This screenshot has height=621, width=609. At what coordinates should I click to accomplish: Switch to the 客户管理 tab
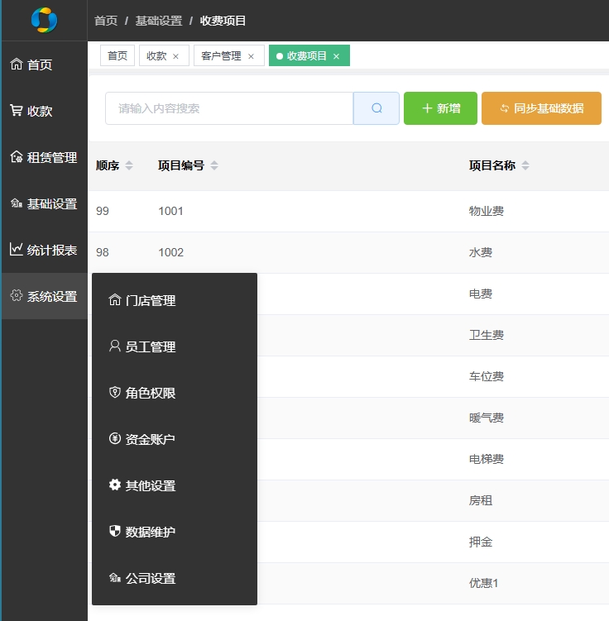pos(221,56)
